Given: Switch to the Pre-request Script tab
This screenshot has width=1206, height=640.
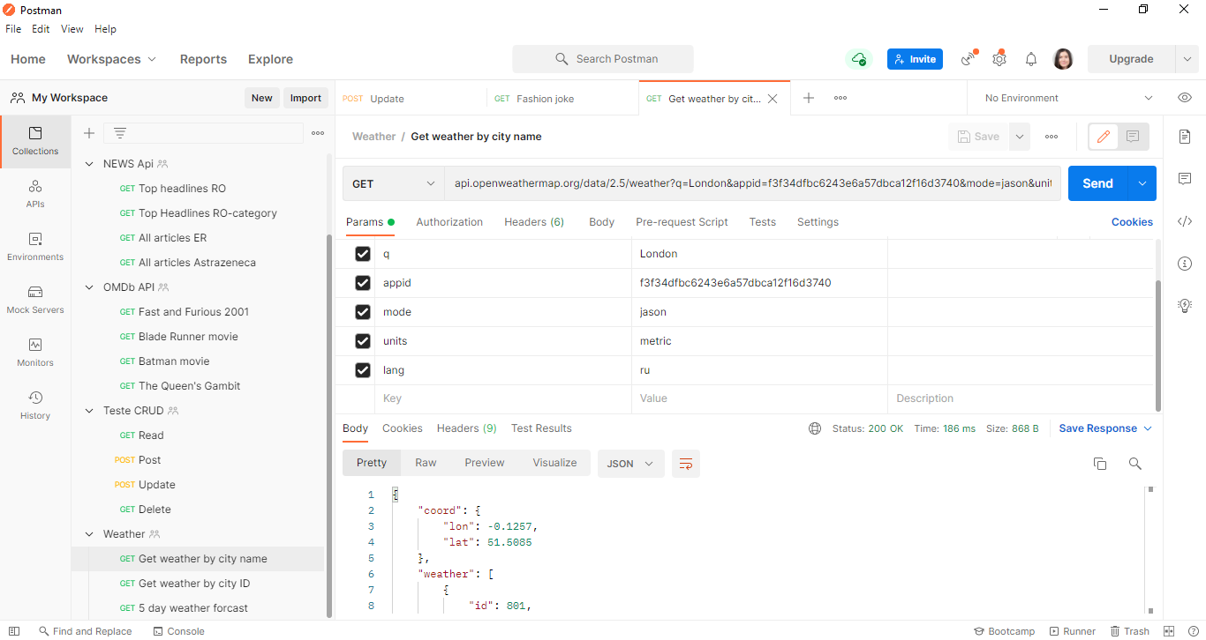Looking at the screenshot, I should [682, 222].
